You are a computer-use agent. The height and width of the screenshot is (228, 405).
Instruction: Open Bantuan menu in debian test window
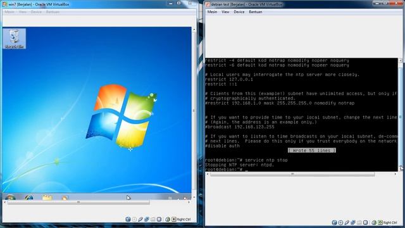256,12
